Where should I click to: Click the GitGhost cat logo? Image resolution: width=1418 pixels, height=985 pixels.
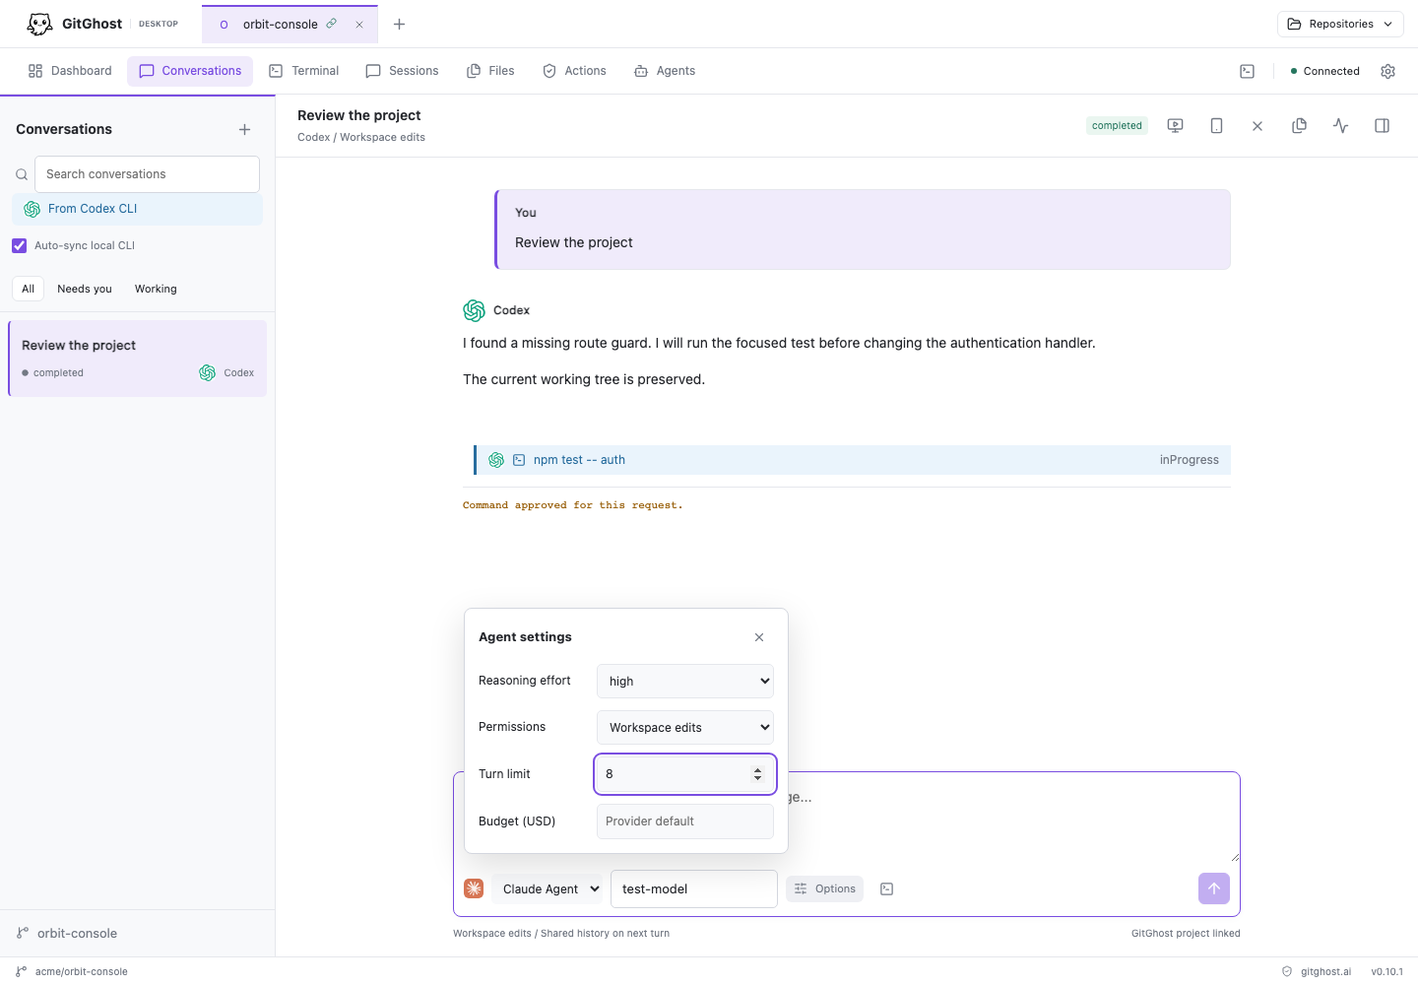39,24
